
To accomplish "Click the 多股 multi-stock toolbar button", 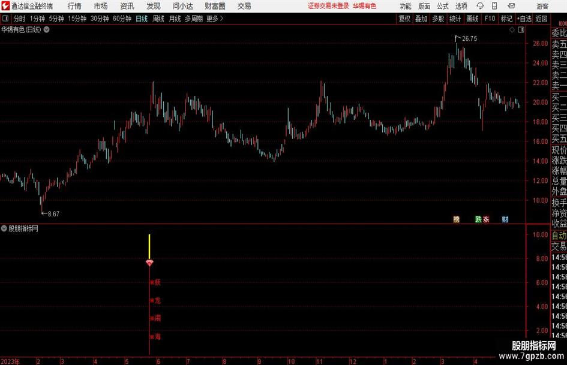I will (438, 19).
